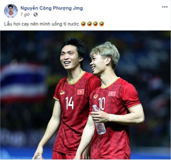Click Vietnam flag badge on number 10's shirt
The image size is (171, 160).
click(x=112, y=94)
